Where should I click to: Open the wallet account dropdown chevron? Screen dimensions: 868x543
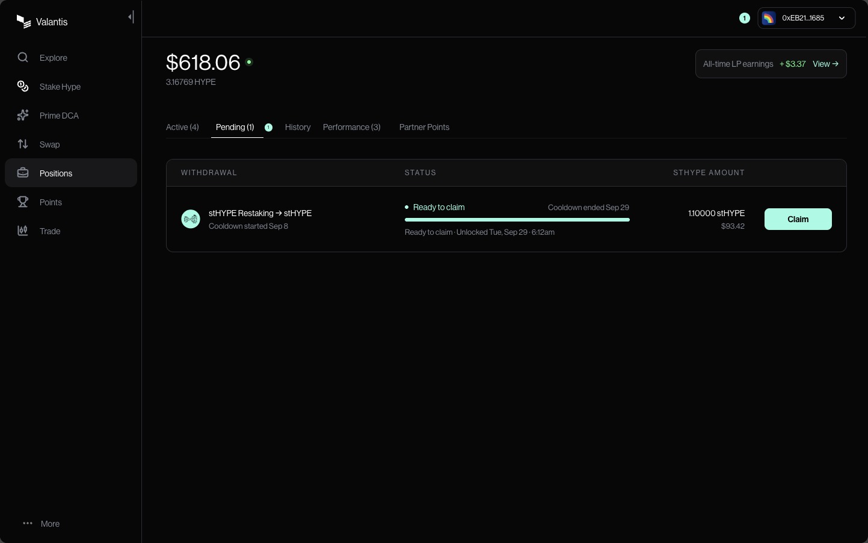[842, 18]
